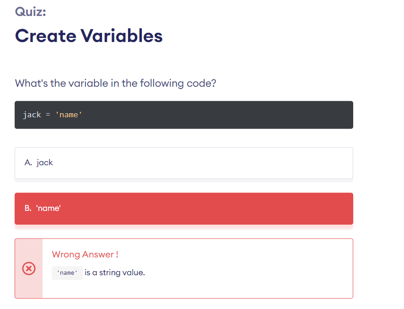
Task: Click the 'name' string in the code block
Action: click(x=69, y=115)
